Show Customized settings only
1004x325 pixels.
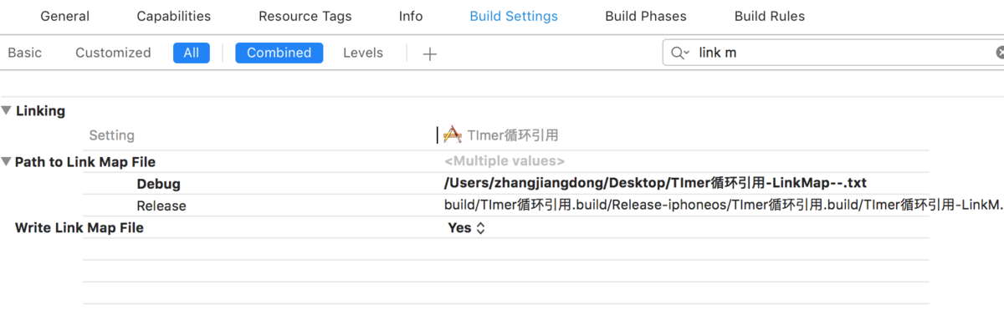click(x=113, y=53)
